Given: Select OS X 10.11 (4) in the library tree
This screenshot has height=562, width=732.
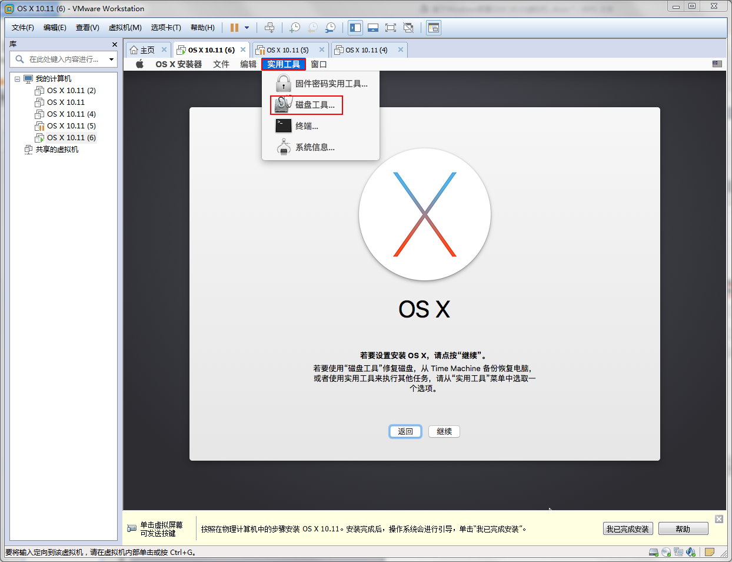Looking at the screenshot, I should tap(71, 114).
